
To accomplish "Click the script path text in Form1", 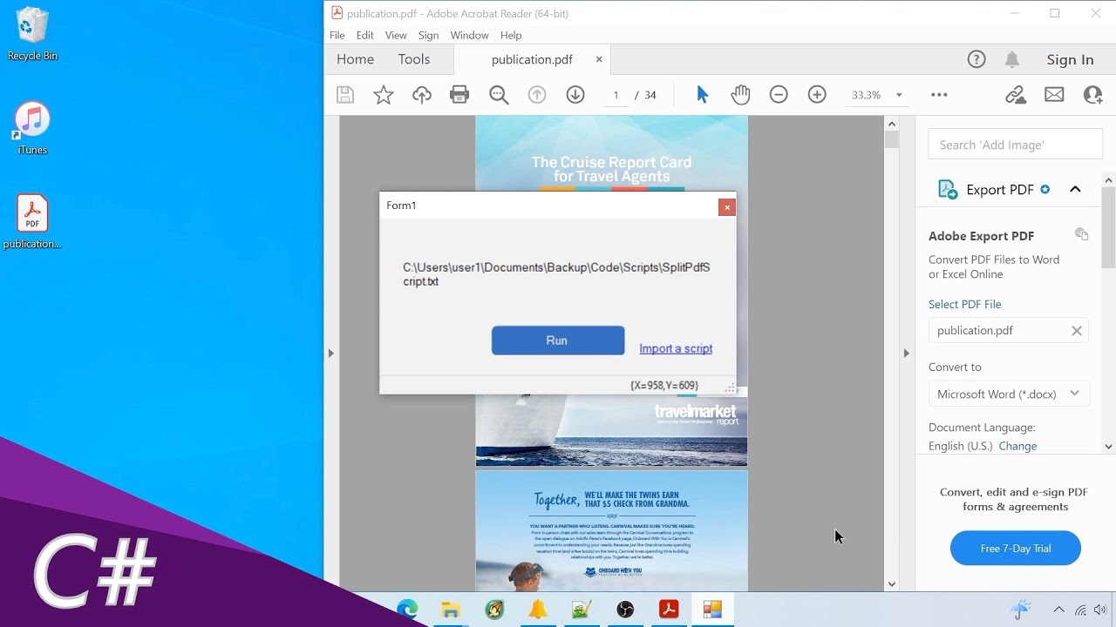I will point(556,274).
